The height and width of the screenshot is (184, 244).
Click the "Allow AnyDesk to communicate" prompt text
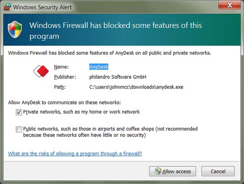pos(64,102)
